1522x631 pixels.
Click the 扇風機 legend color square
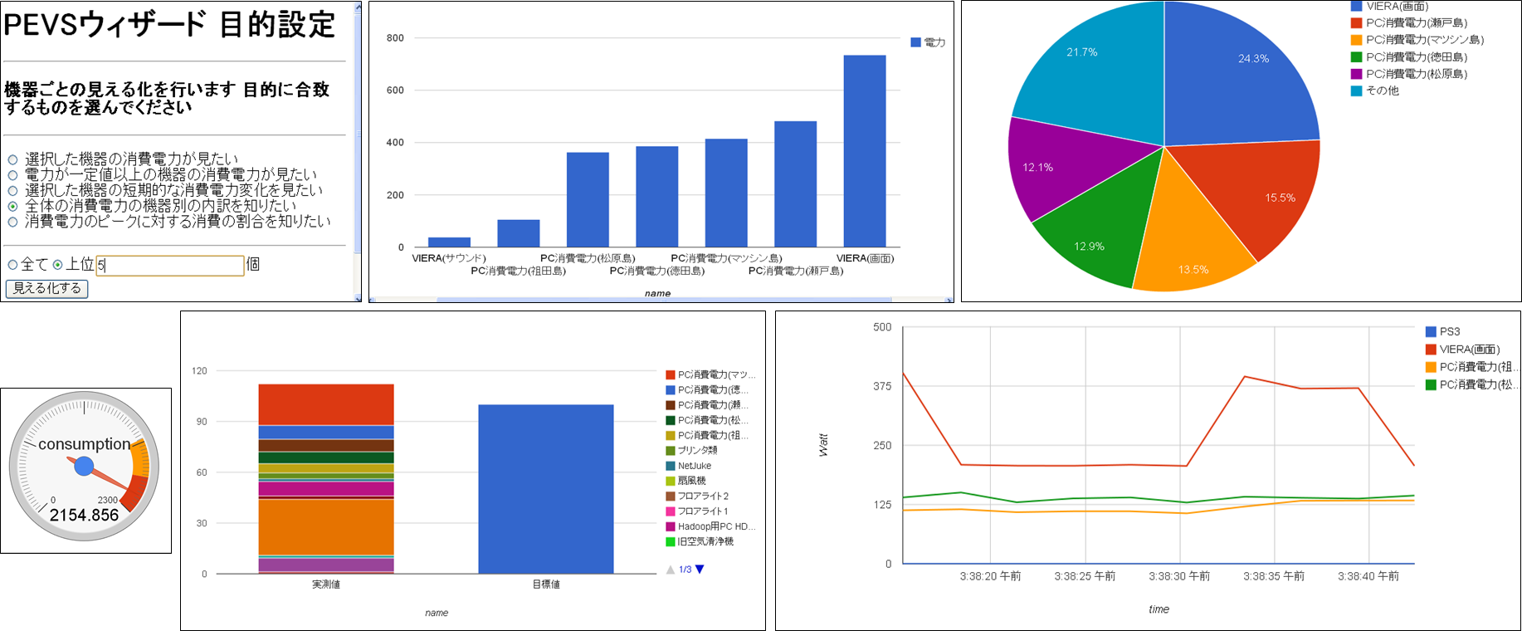click(671, 481)
